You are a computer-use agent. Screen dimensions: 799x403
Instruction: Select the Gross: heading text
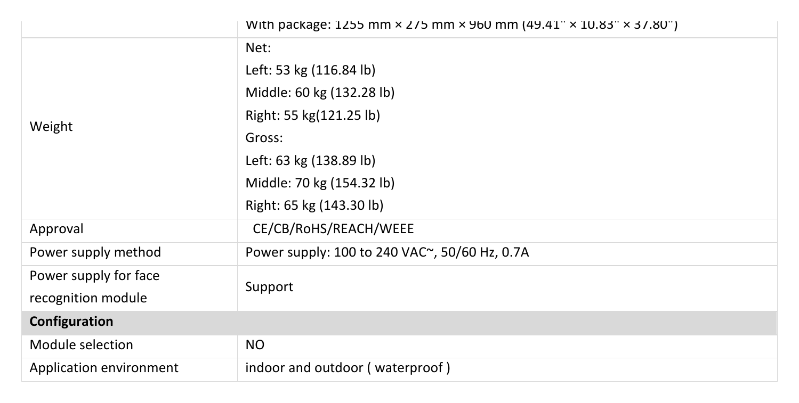[x=264, y=138]
